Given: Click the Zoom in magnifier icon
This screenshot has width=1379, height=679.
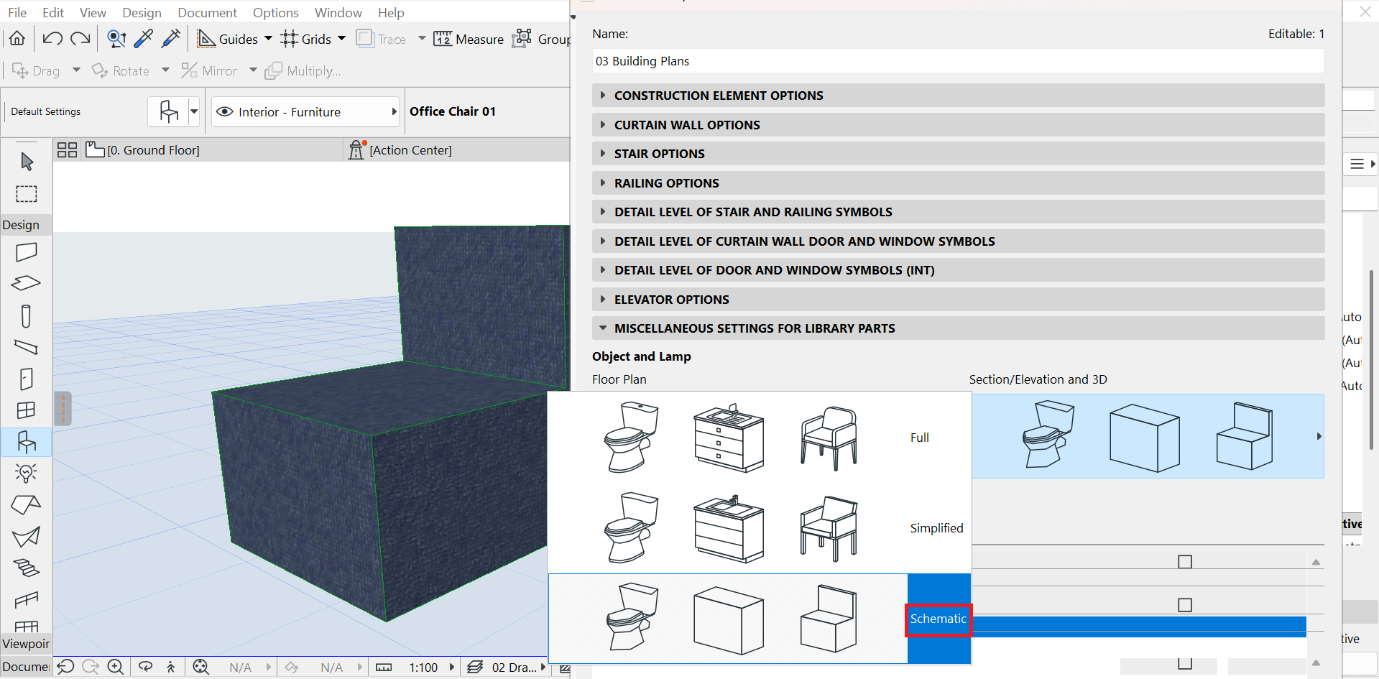Looking at the screenshot, I should click(x=115, y=667).
